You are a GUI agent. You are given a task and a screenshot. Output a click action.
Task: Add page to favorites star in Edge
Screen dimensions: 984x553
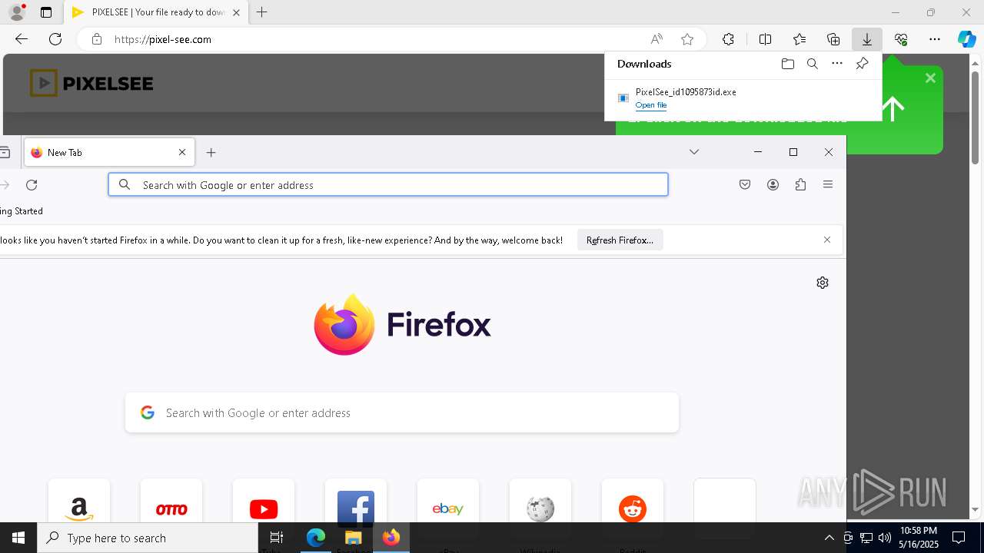click(x=687, y=39)
